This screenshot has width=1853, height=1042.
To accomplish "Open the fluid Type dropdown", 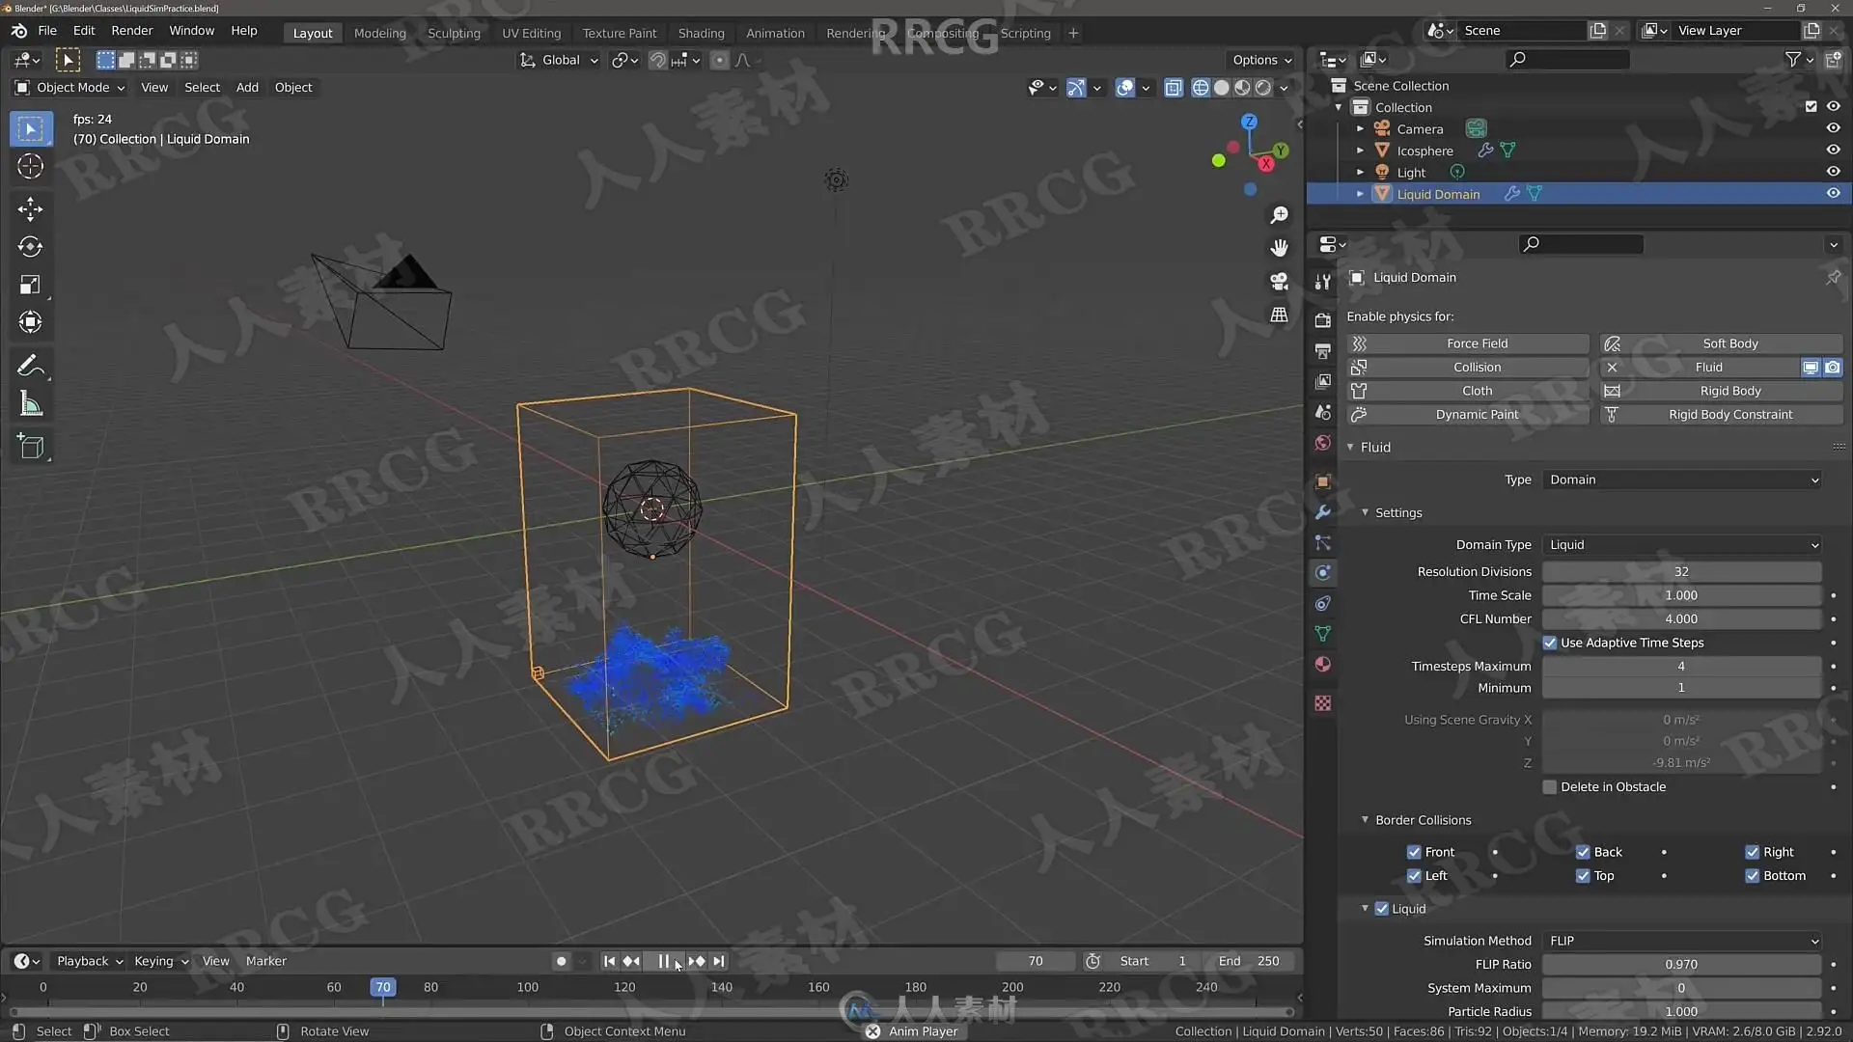I will pyautogui.click(x=1681, y=480).
